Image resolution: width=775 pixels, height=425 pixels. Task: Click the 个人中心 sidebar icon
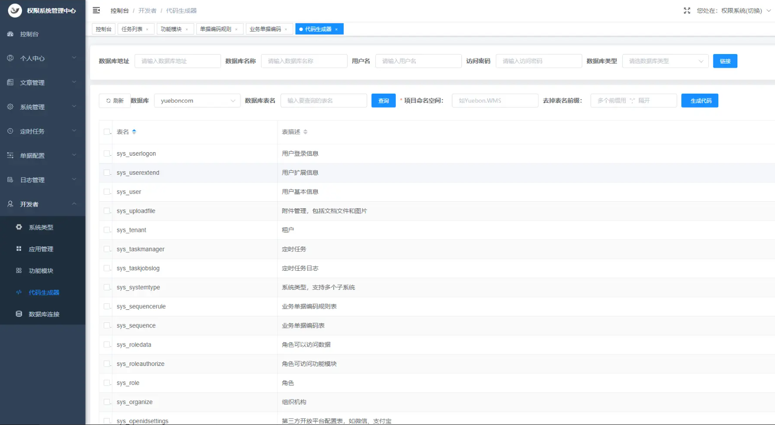(10, 58)
